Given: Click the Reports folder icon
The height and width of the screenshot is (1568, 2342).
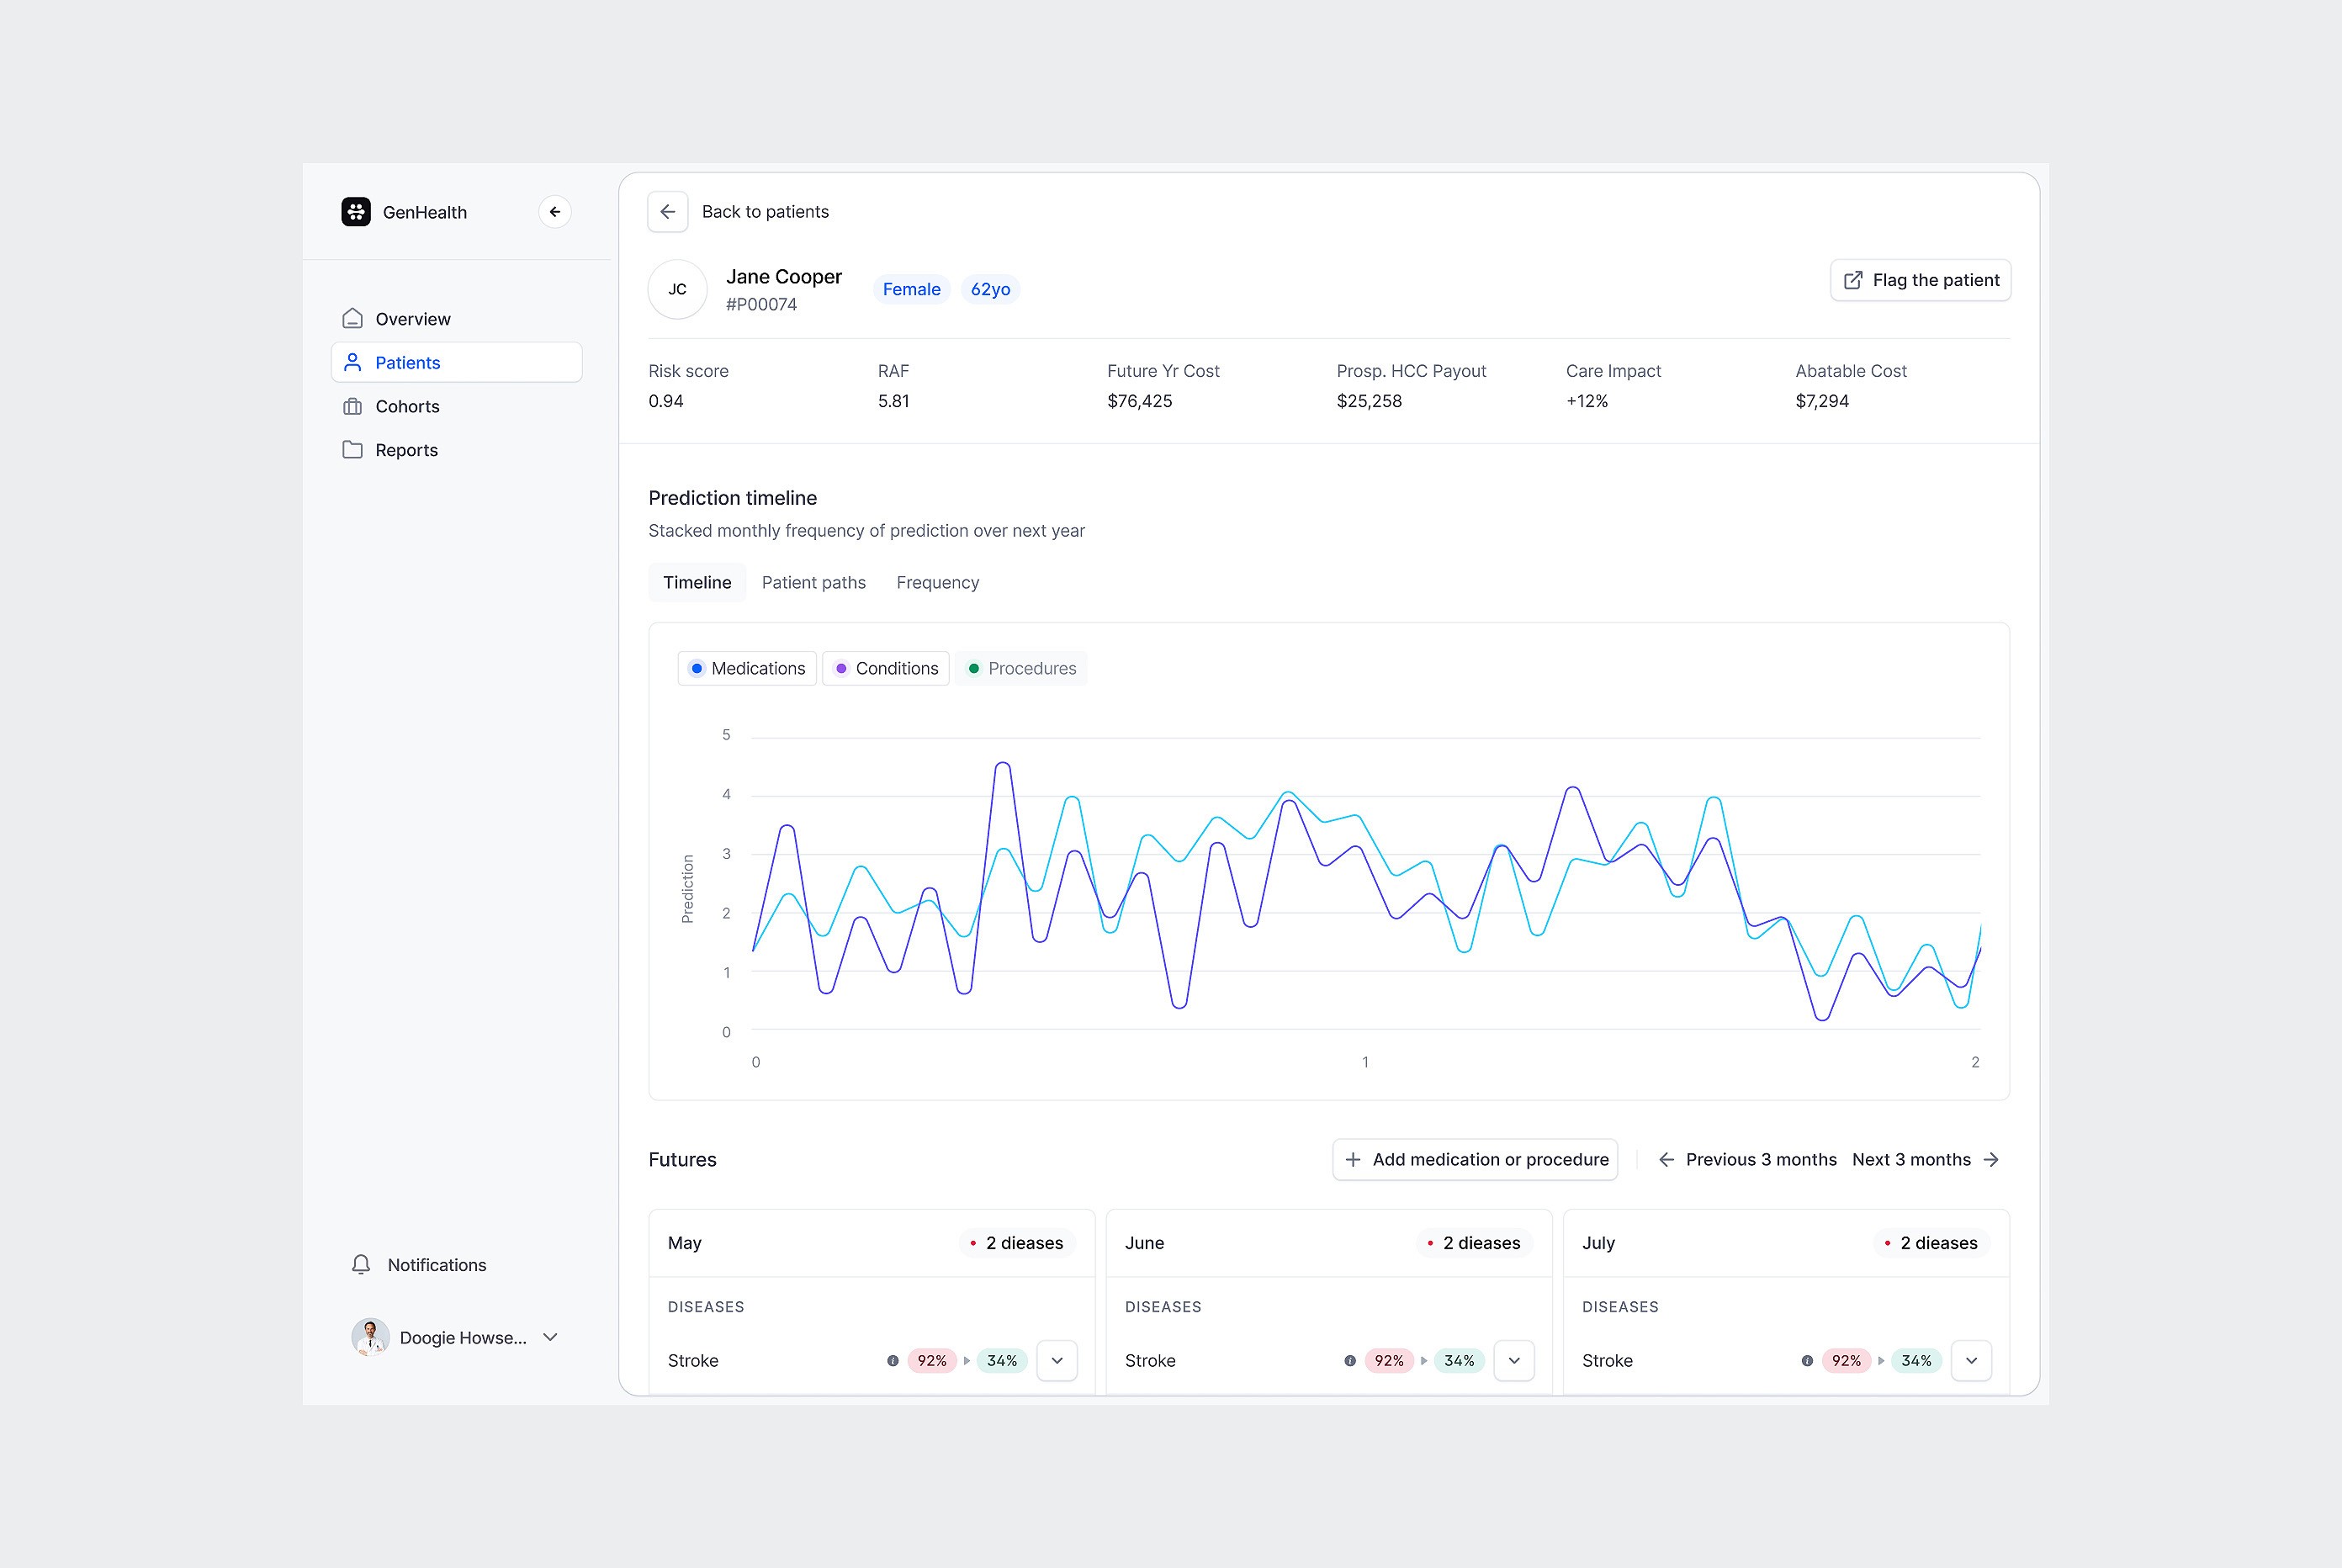Looking at the screenshot, I should pyautogui.click(x=352, y=450).
